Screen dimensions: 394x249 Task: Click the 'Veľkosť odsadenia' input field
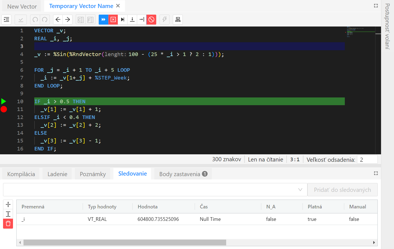[367, 159]
